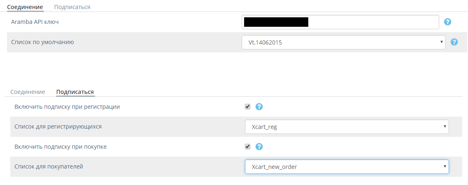Select the lower Подписаться tab
The height and width of the screenshot is (185, 468).
coord(75,92)
